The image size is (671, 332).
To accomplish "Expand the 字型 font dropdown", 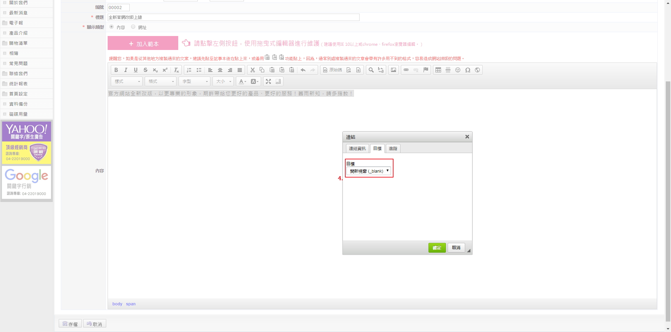I will coord(195,81).
